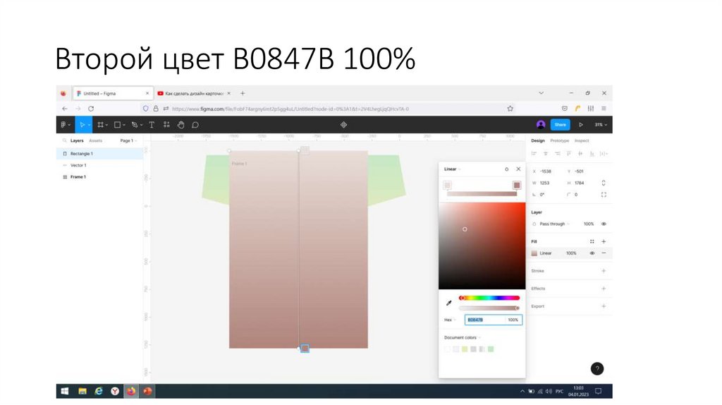Switch to the Design tab

click(538, 140)
